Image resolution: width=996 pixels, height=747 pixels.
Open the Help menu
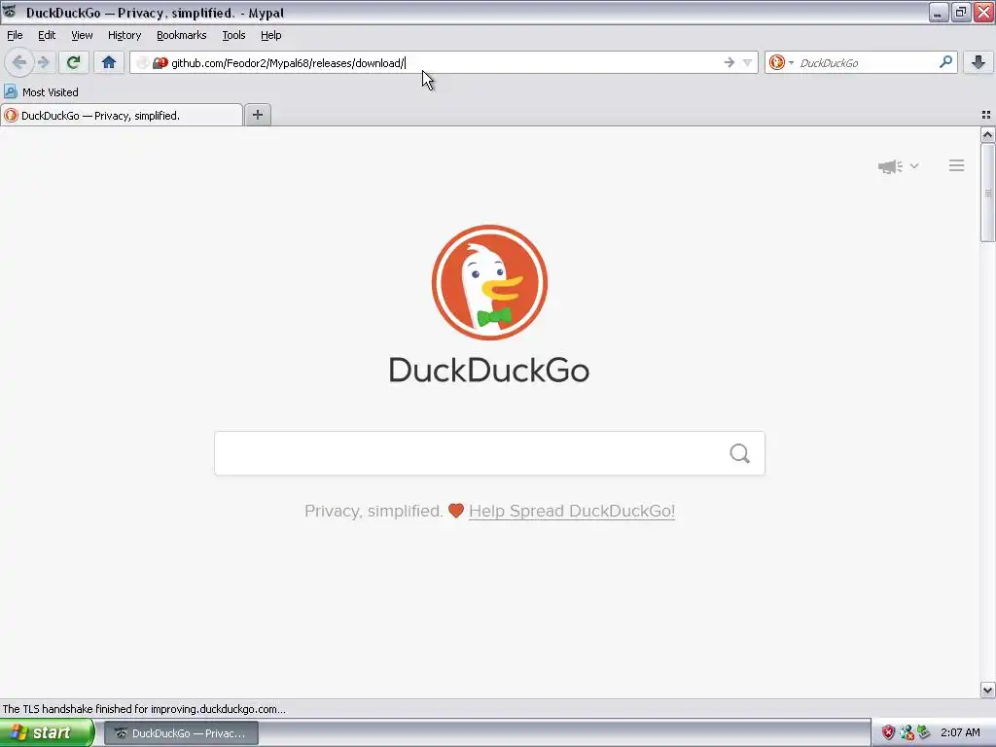point(270,35)
